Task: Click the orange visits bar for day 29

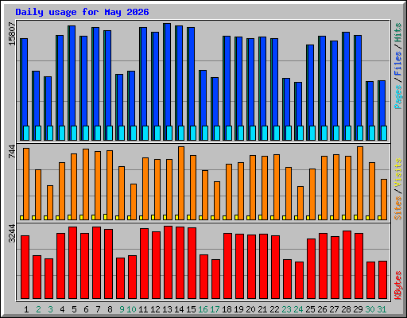Action: coord(360,183)
